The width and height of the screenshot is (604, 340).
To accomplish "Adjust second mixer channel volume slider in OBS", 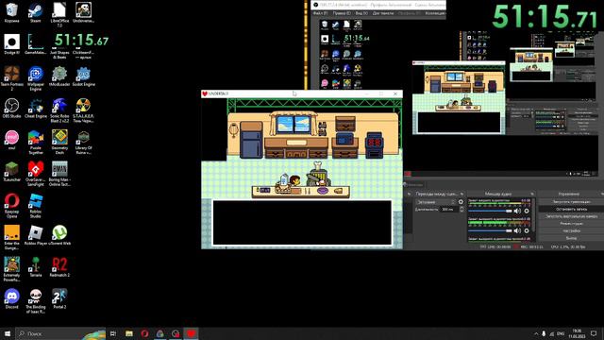I will pos(490,230).
